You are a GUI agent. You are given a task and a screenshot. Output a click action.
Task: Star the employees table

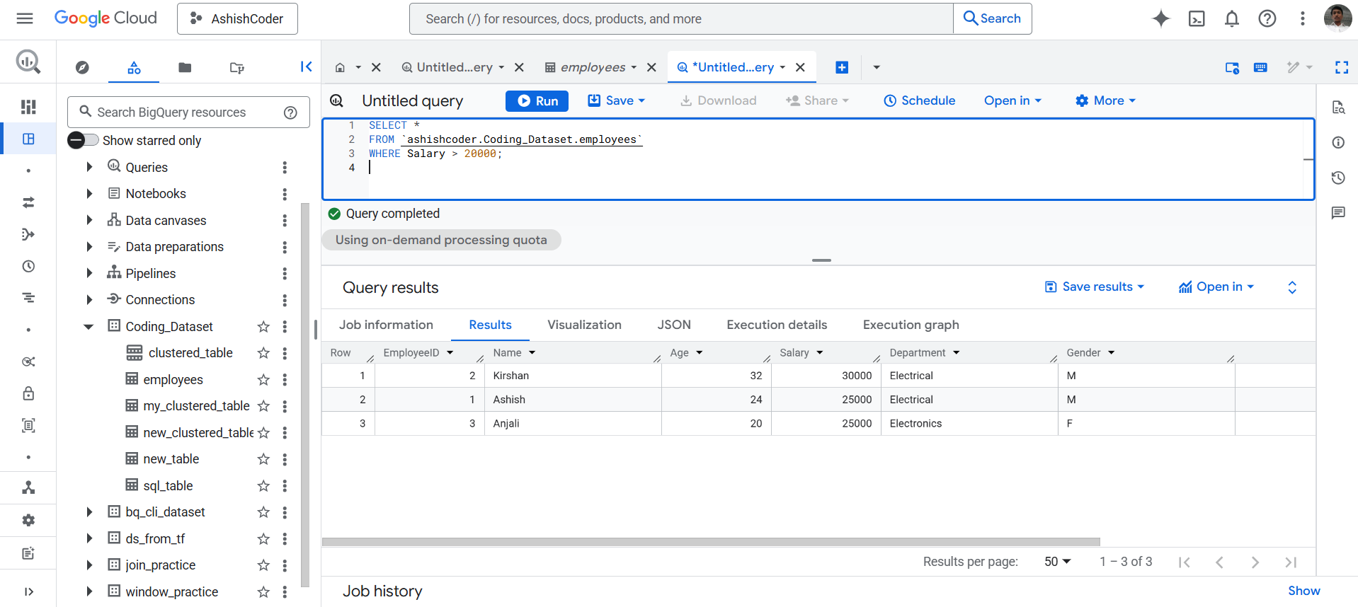click(263, 380)
